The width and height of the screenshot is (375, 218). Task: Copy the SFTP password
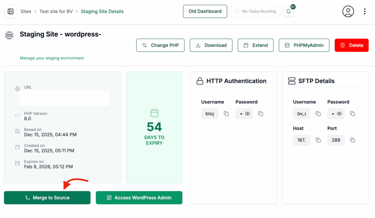click(x=353, y=114)
